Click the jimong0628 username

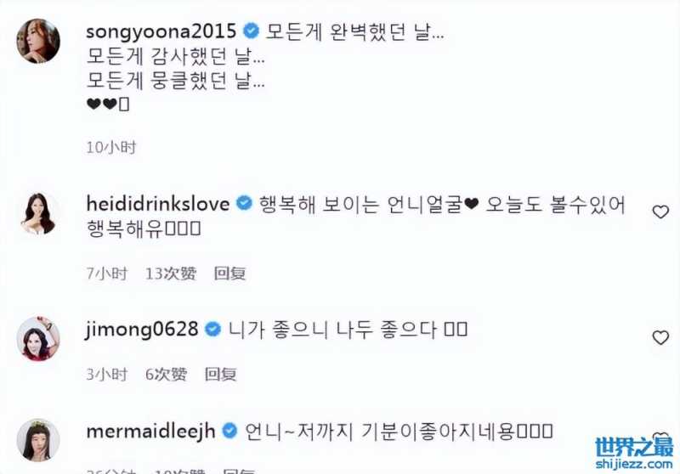pyautogui.click(x=142, y=330)
